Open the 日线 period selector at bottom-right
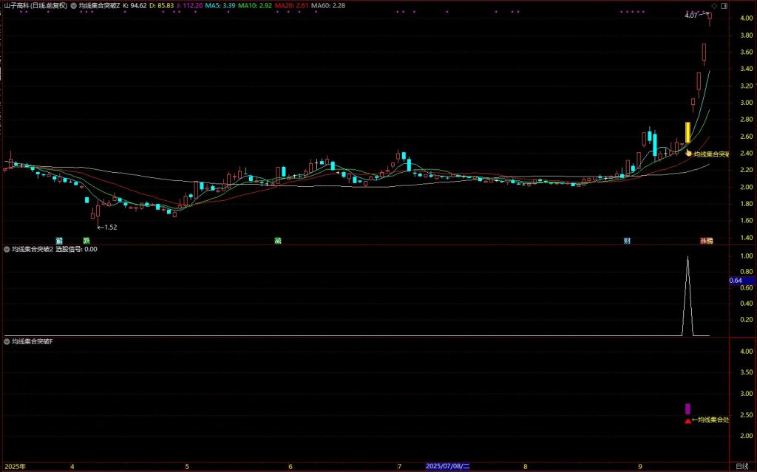Image resolution: width=757 pixels, height=472 pixels. pyautogui.click(x=741, y=467)
